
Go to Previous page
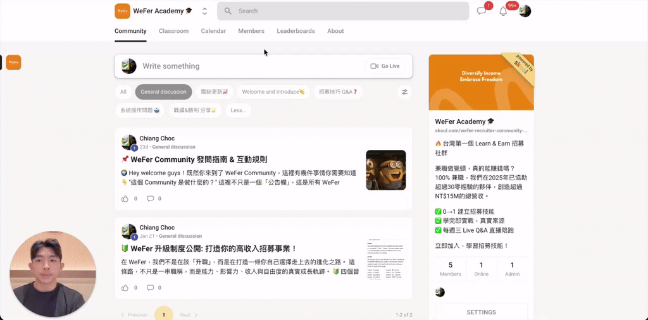pos(134,315)
